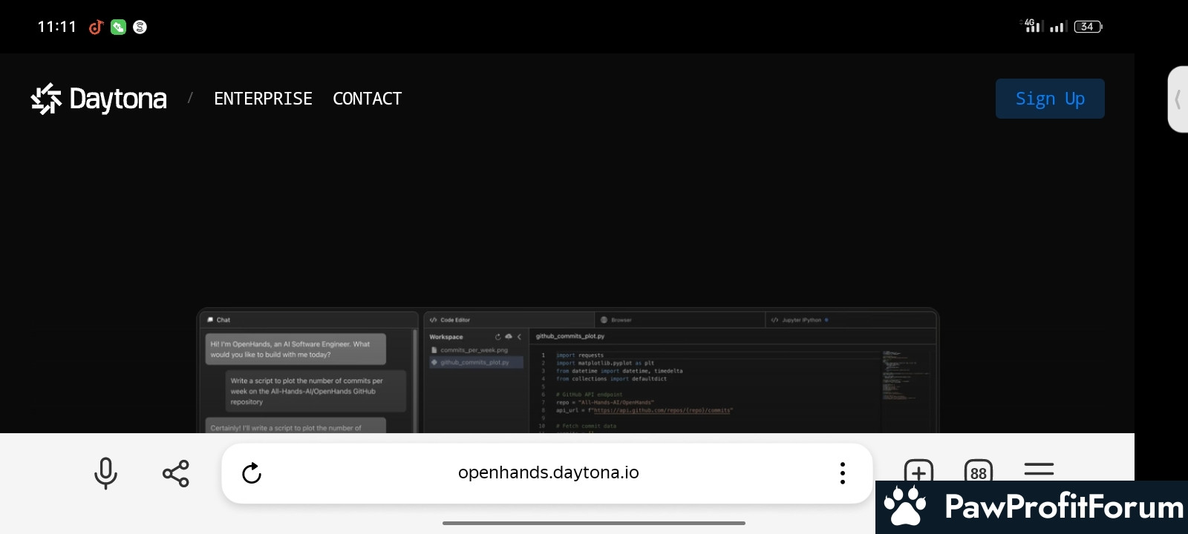Tap the 4G signal strength indicator

[1034, 26]
